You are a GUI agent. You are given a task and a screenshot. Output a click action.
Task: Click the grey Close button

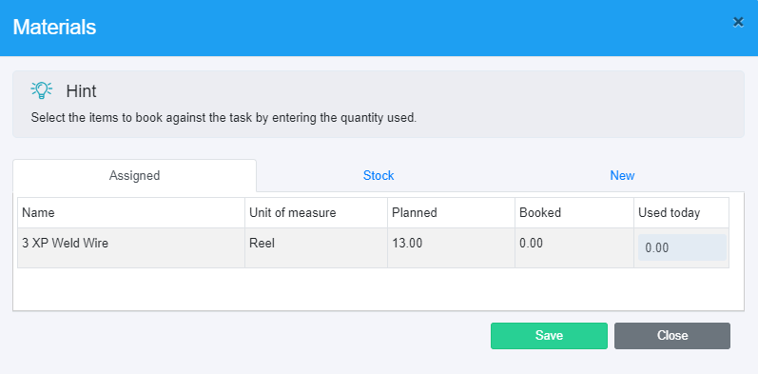click(x=672, y=336)
